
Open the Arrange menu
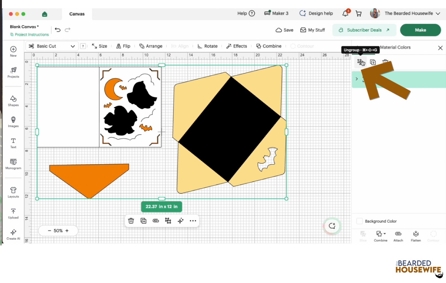[x=151, y=46]
